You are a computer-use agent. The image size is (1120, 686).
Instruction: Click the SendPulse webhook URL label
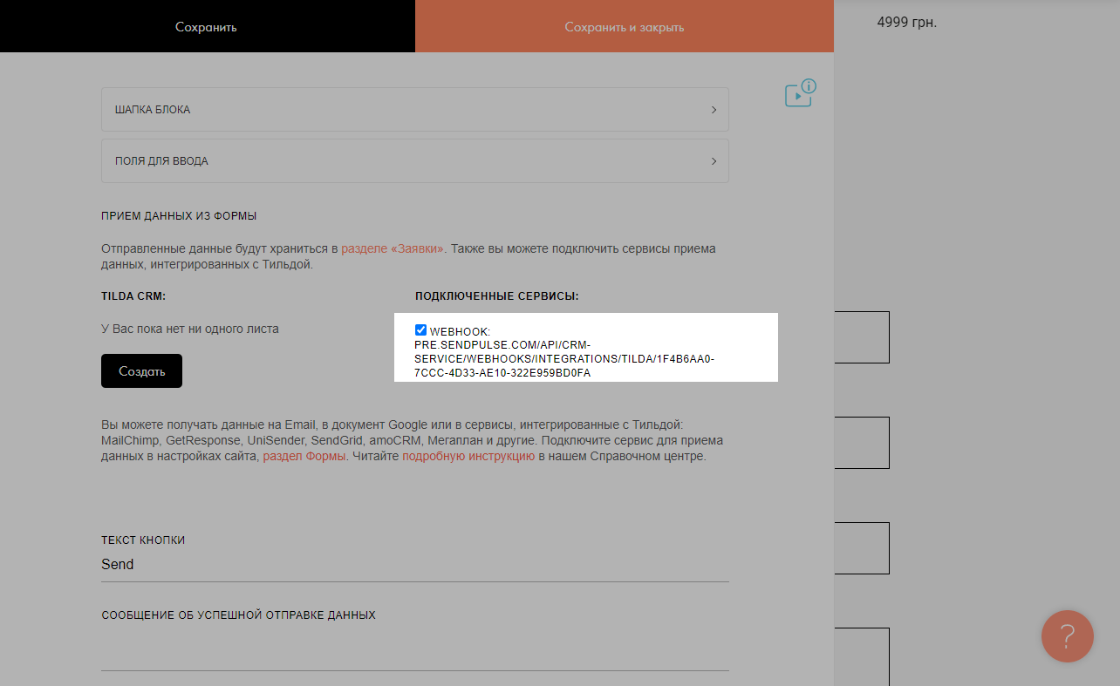pyautogui.click(x=563, y=359)
